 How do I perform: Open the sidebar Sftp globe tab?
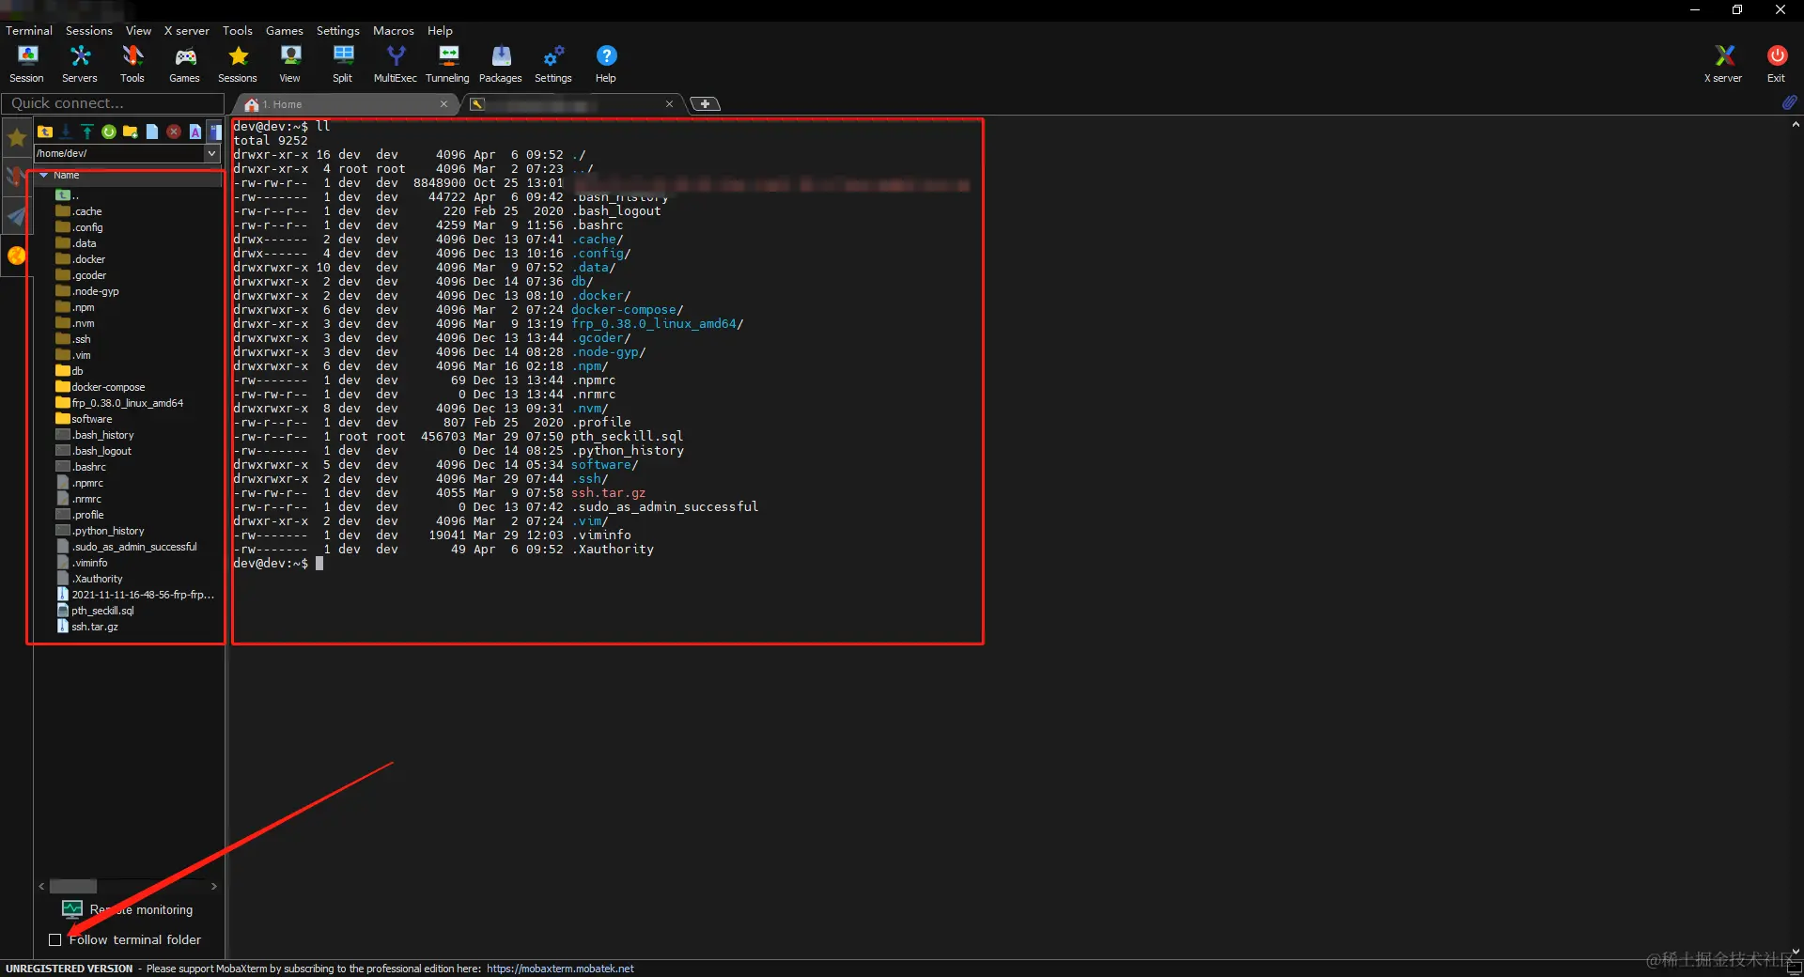(17, 255)
